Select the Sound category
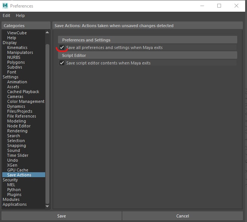247x222 pixels. (x=14, y=150)
